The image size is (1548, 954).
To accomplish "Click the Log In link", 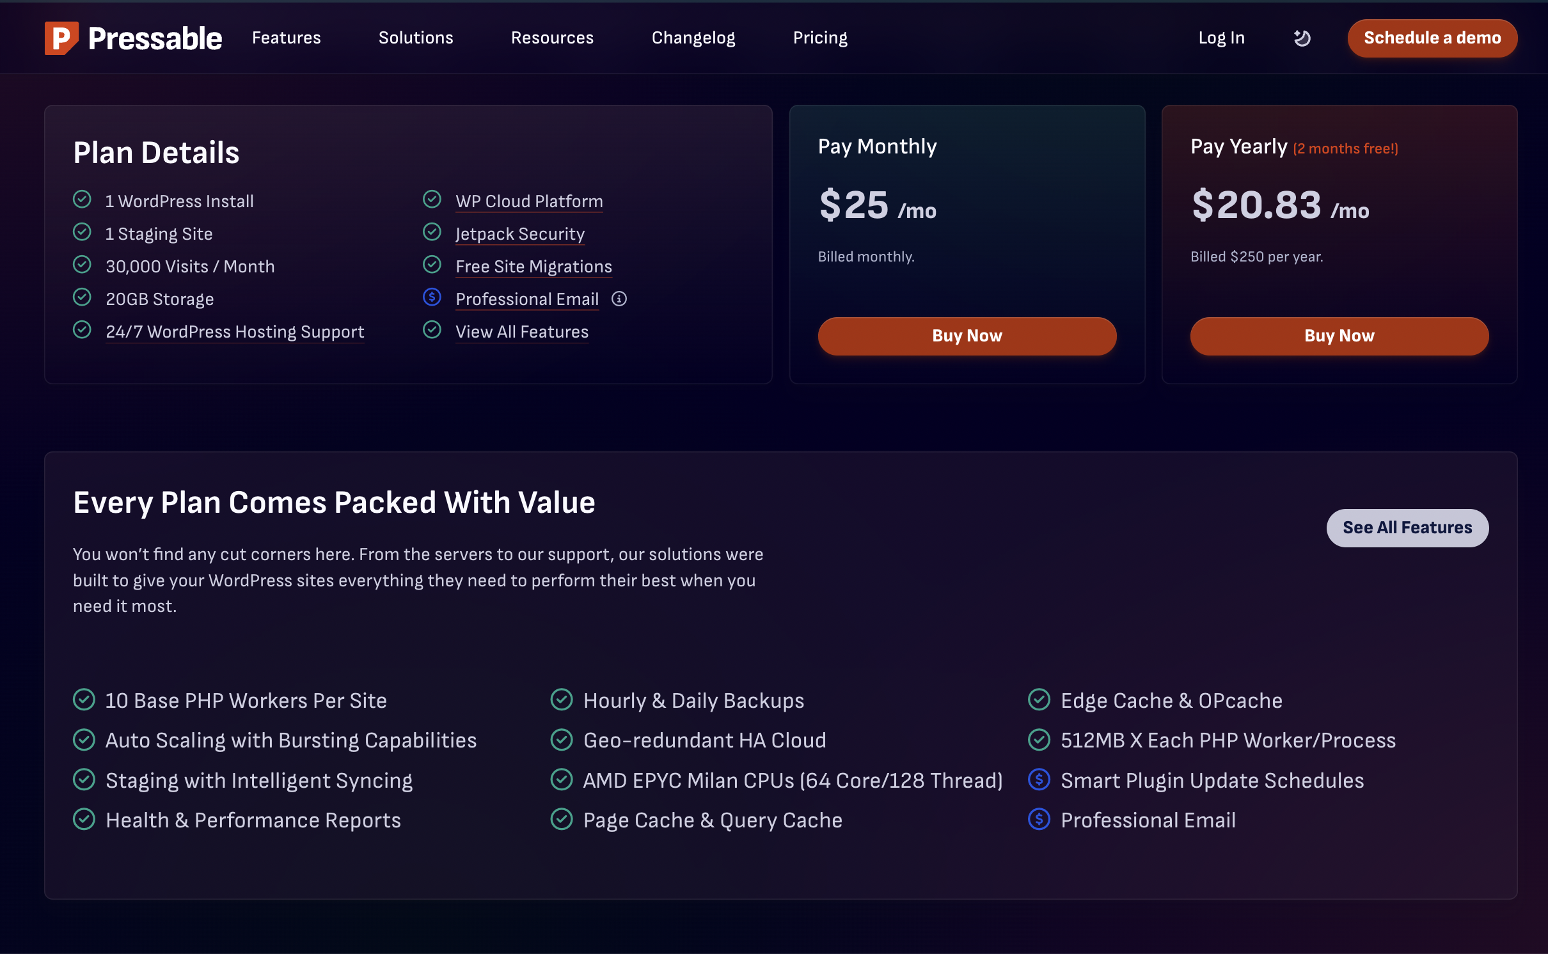I will pyautogui.click(x=1221, y=38).
